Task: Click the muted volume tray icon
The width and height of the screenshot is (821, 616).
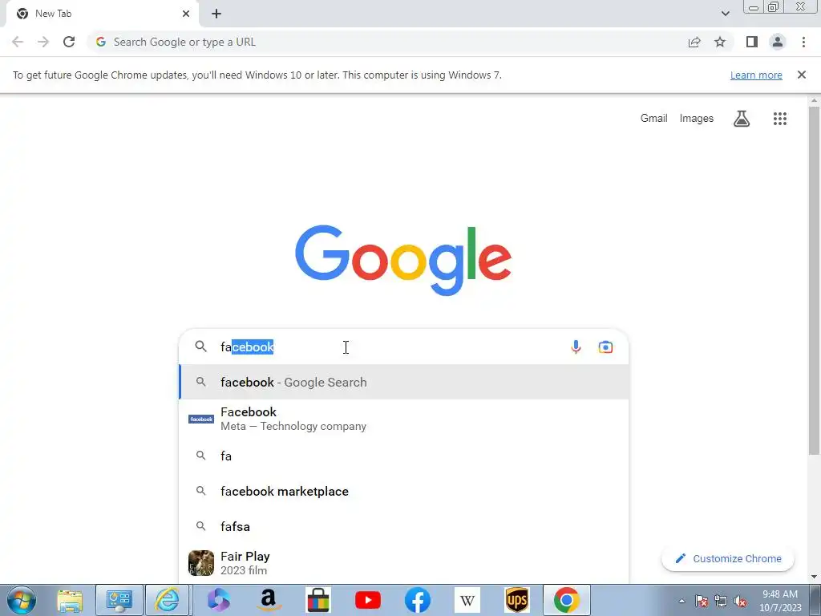Action: (740, 601)
